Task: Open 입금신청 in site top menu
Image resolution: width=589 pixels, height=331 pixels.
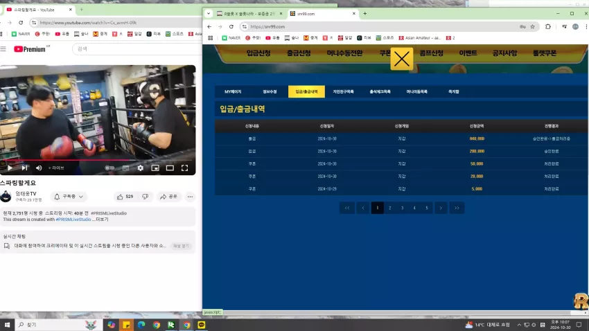Action: pyautogui.click(x=258, y=53)
